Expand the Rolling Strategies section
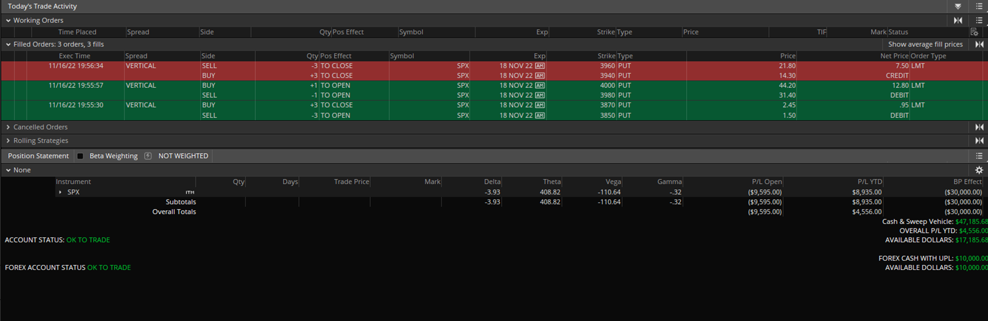The width and height of the screenshot is (988, 321). [8, 141]
